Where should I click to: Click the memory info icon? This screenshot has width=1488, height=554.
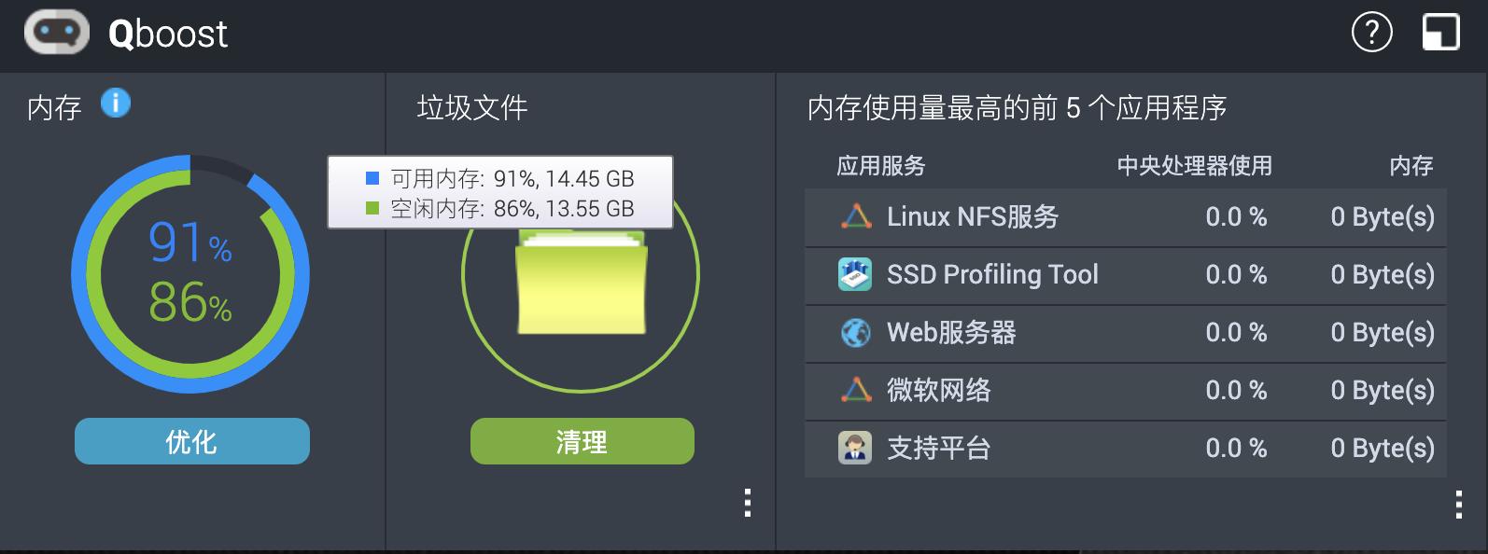pos(115,104)
